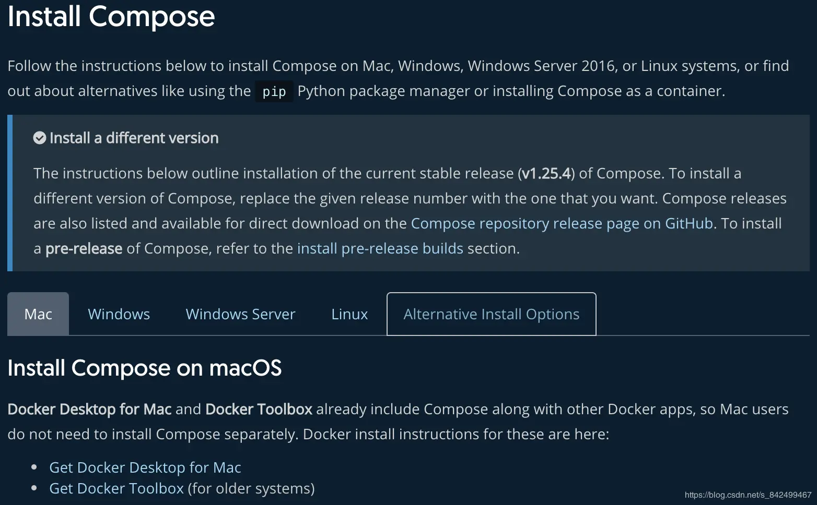Click bold Docker Desktop for Mac paragraph text
The width and height of the screenshot is (817, 505).
click(89, 409)
